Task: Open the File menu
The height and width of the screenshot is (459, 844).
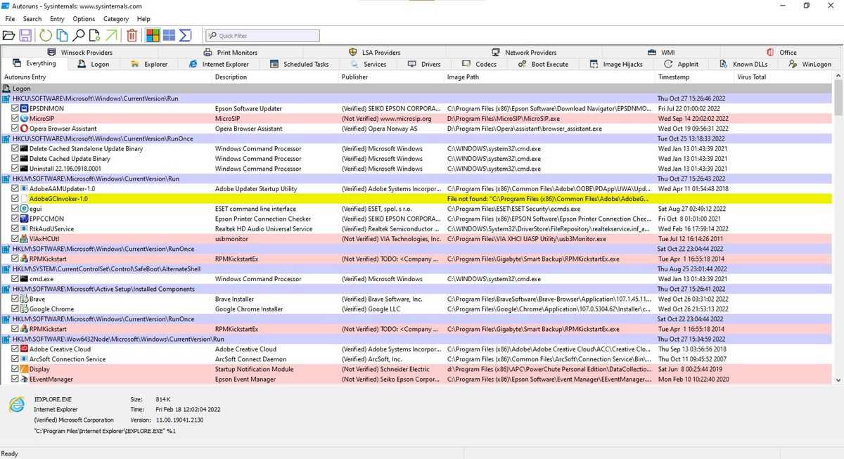Action: point(10,19)
